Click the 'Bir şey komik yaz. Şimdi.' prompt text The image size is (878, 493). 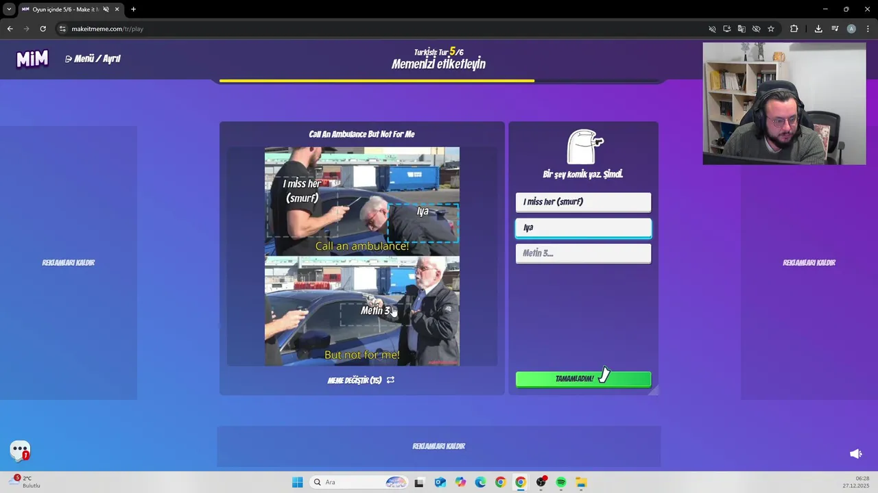tap(582, 175)
